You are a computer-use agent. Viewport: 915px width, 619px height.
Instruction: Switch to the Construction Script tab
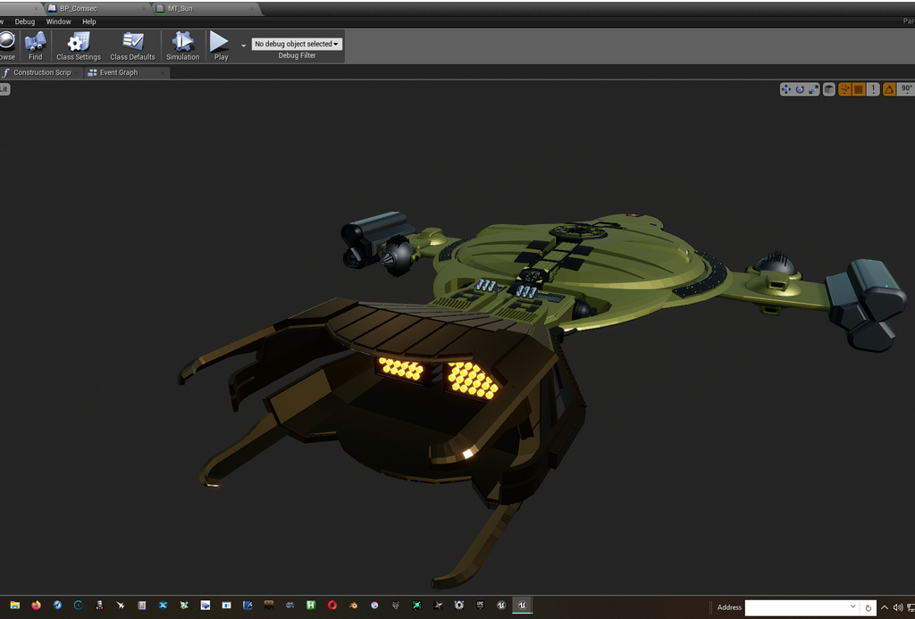pos(41,72)
